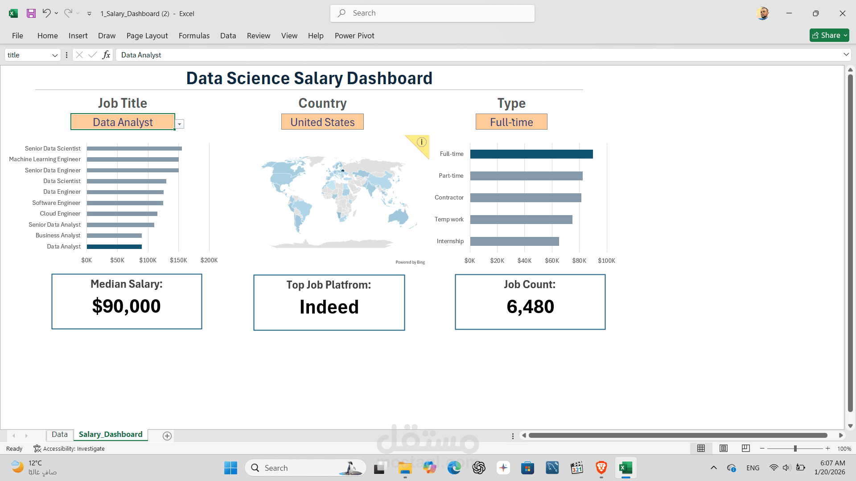Click the map info icon
The image size is (856, 481).
coord(421,142)
